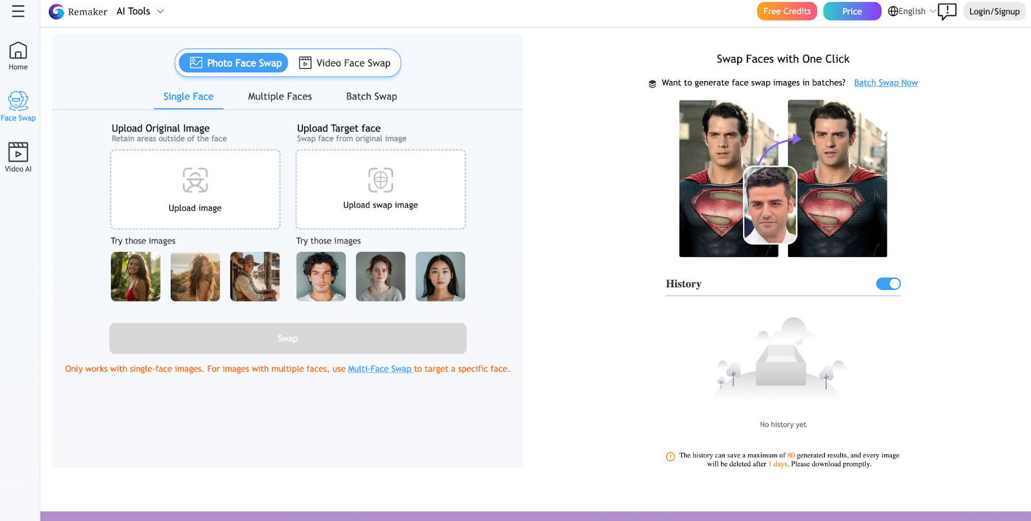Open the hamburger menu icon
1031x521 pixels.
pyautogui.click(x=18, y=11)
